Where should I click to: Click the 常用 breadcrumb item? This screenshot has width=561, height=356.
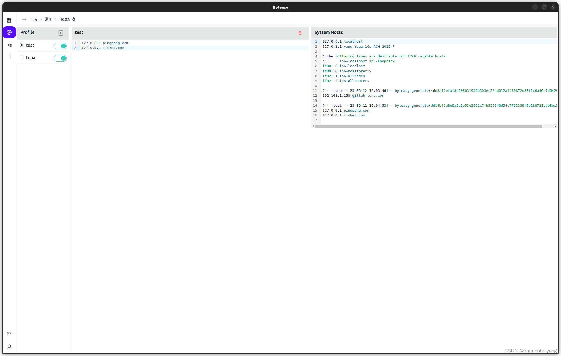tap(49, 19)
